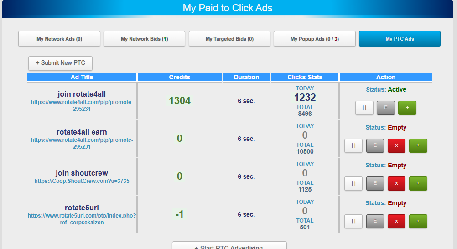This screenshot has height=249, width=457.
Task: Pause the rotate4all earn ad
Action: [353, 145]
